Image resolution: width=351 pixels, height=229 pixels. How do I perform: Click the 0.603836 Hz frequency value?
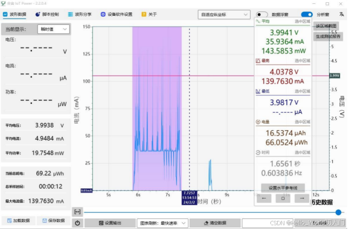click(281, 173)
